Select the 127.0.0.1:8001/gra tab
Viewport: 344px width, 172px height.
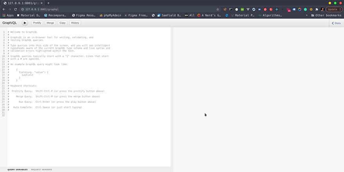point(23,3)
